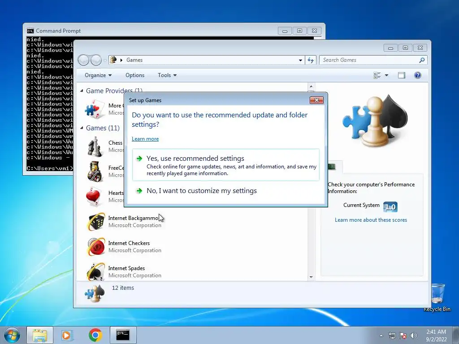This screenshot has height=344, width=459.
Task: Launch Windows Media Player from taskbar
Action: (x=67, y=335)
